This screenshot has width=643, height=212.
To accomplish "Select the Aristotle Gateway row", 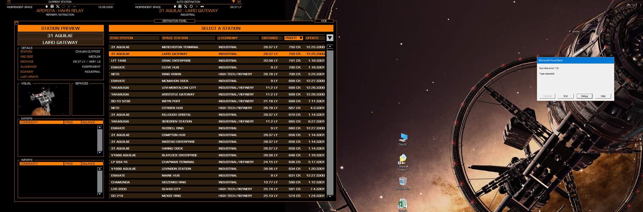I will [x=217, y=94].
